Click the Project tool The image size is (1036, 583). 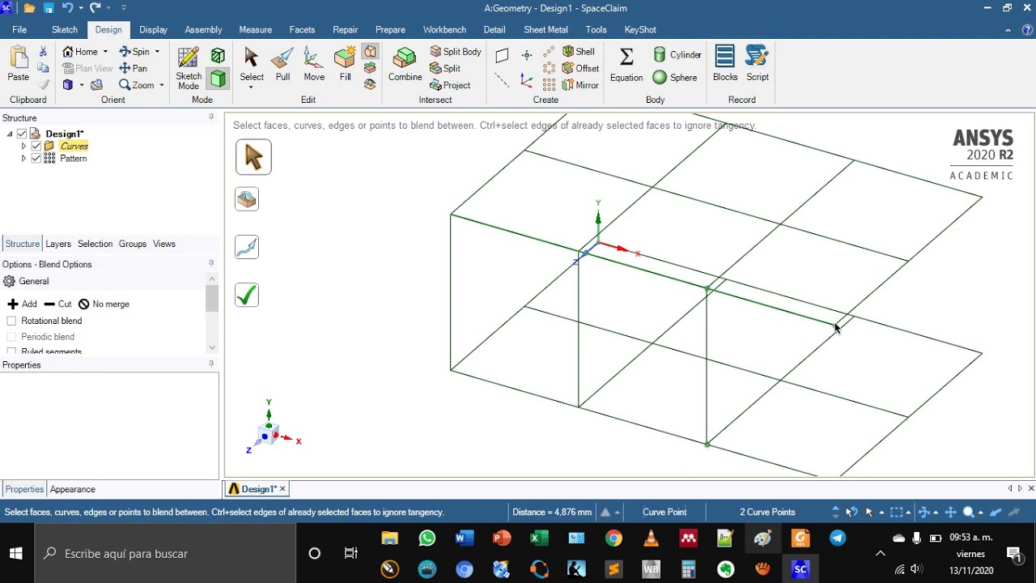coord(450,85)
